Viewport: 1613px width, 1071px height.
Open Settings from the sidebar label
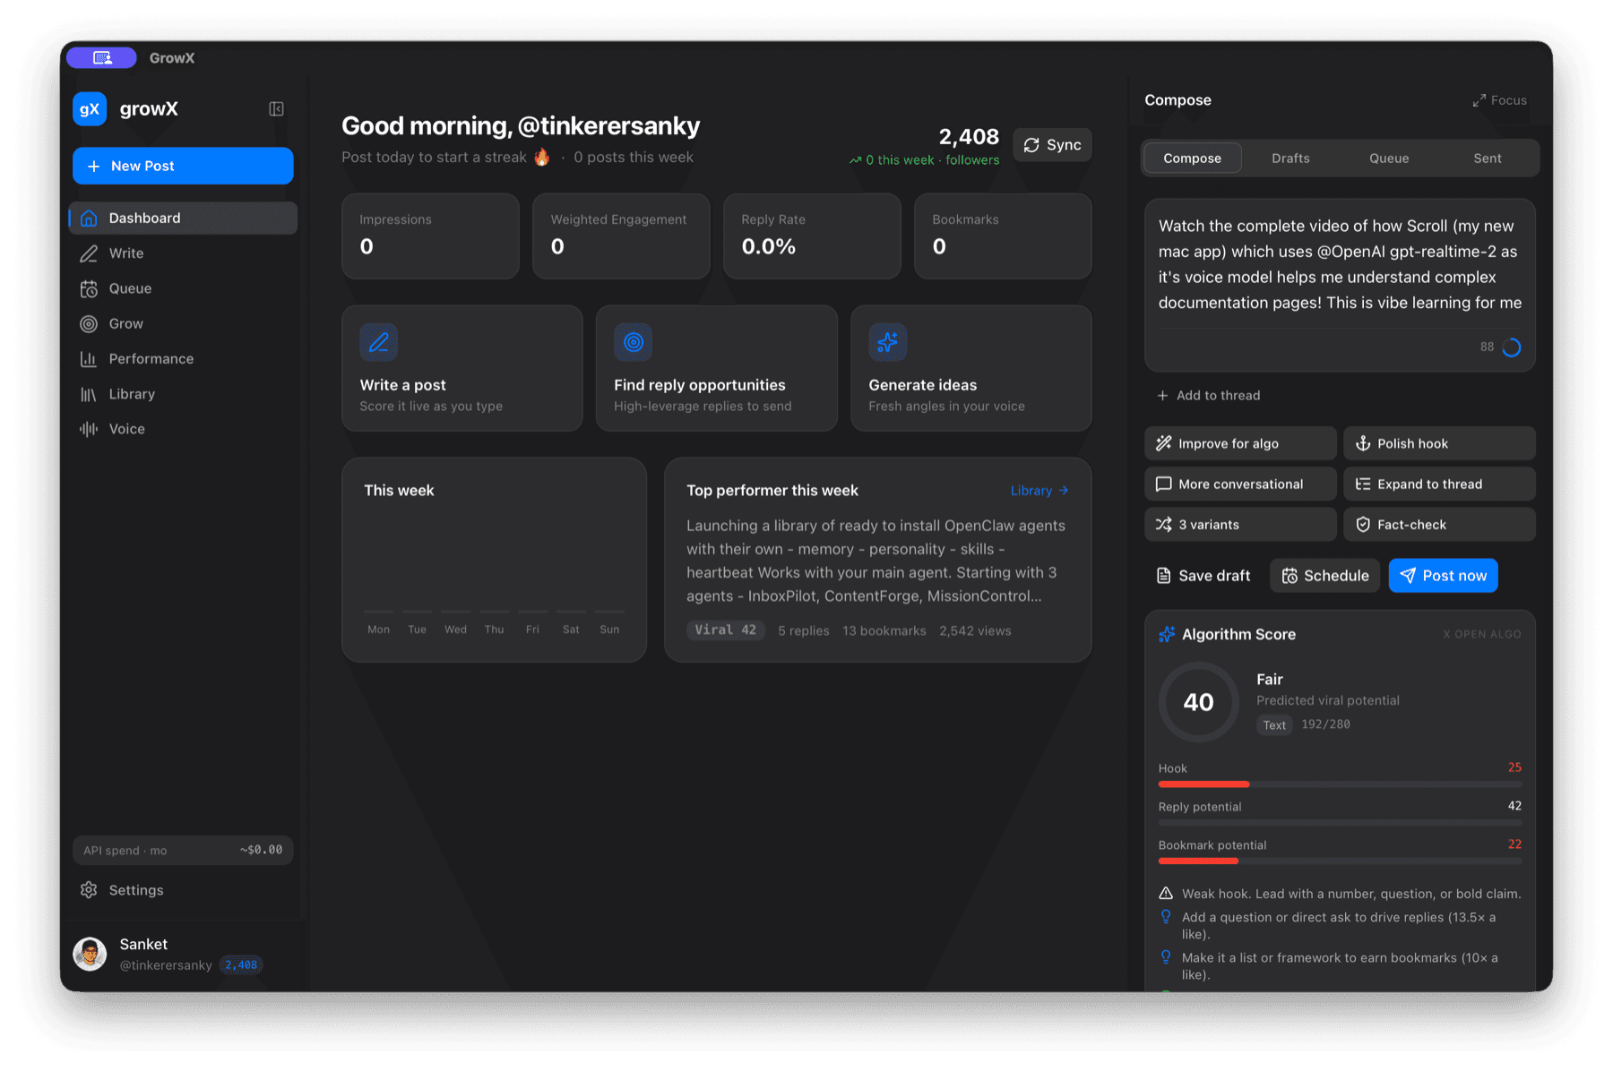[136, 890]
